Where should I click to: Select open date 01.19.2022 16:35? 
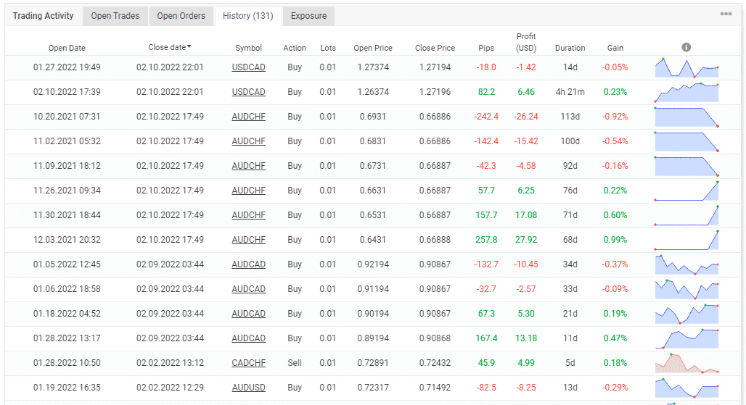(67, 388)
